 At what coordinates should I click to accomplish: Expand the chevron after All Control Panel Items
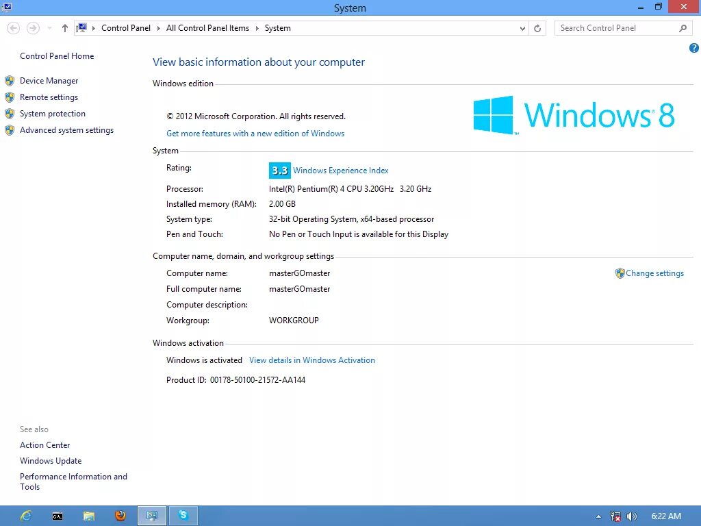click(257, 28)
